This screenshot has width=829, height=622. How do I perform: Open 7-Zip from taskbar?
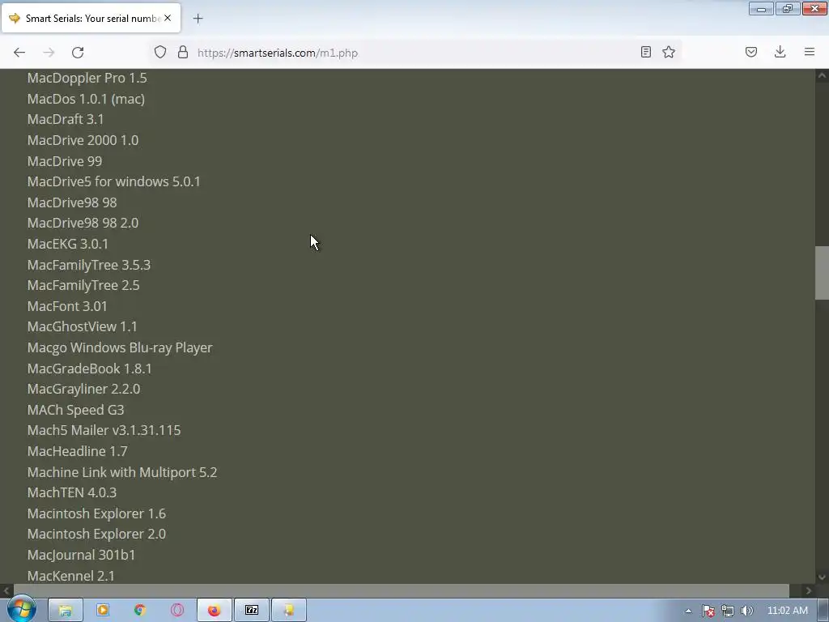(x=252, y=611)
